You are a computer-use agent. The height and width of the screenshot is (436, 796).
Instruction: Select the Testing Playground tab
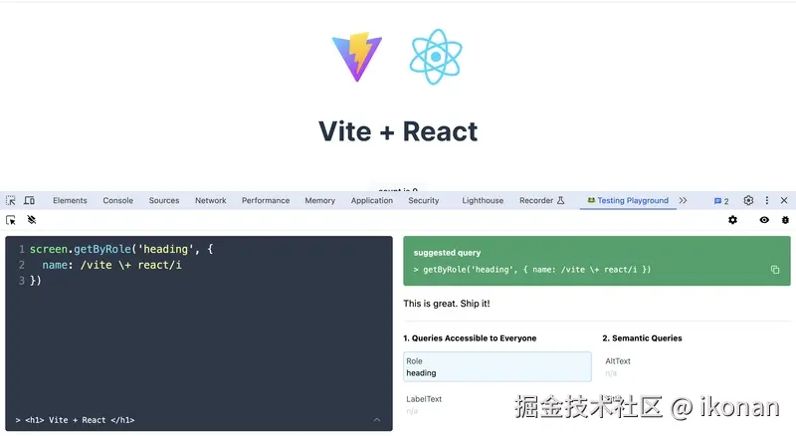pos(628,201)
